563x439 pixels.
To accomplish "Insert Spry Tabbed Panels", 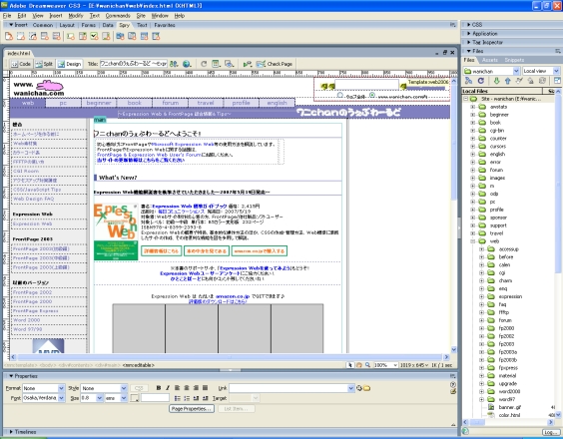I will coord(132,36).
